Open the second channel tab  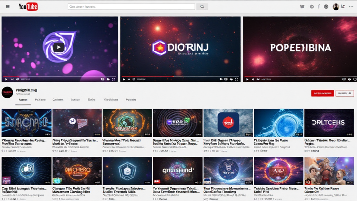point(40,100)
